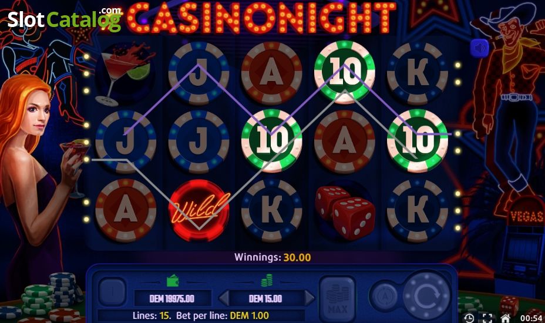Toggle fullscreen mode icon
Image resolution: width=545 pixels, height=323 pixels.
tap(487, 318)
